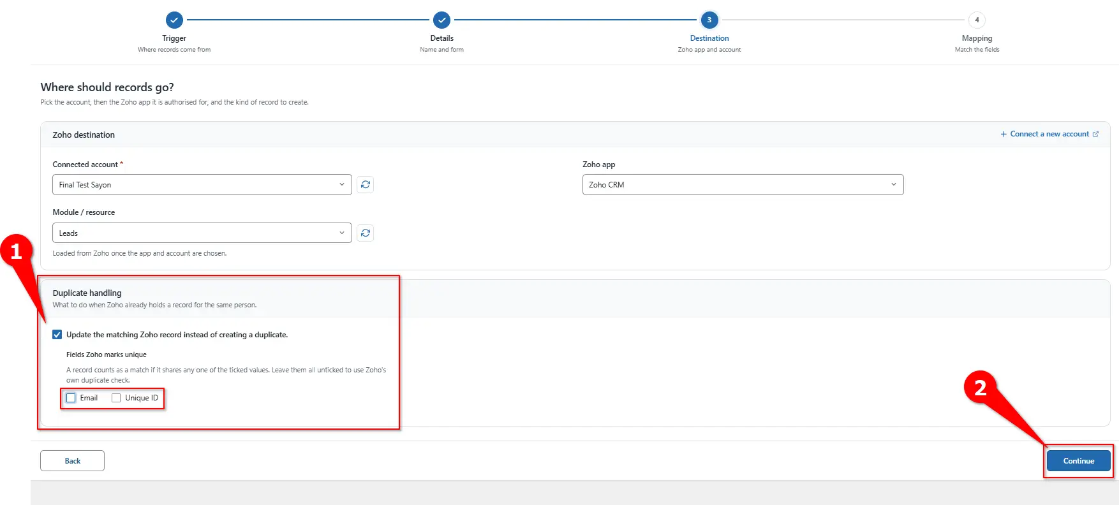Click the Pick the account instruction text
Viewport: 1119px width, 505px height.
(174, 102)
